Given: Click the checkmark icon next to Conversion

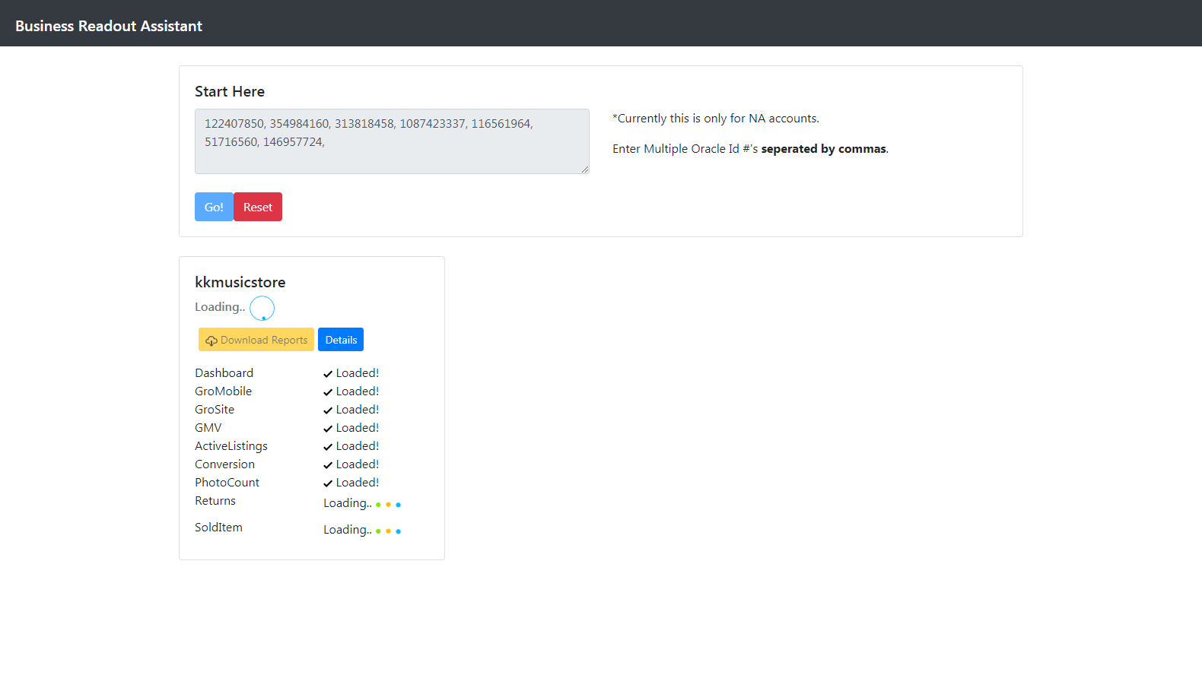Looking at the screenshot, I should tap(328, 465).
